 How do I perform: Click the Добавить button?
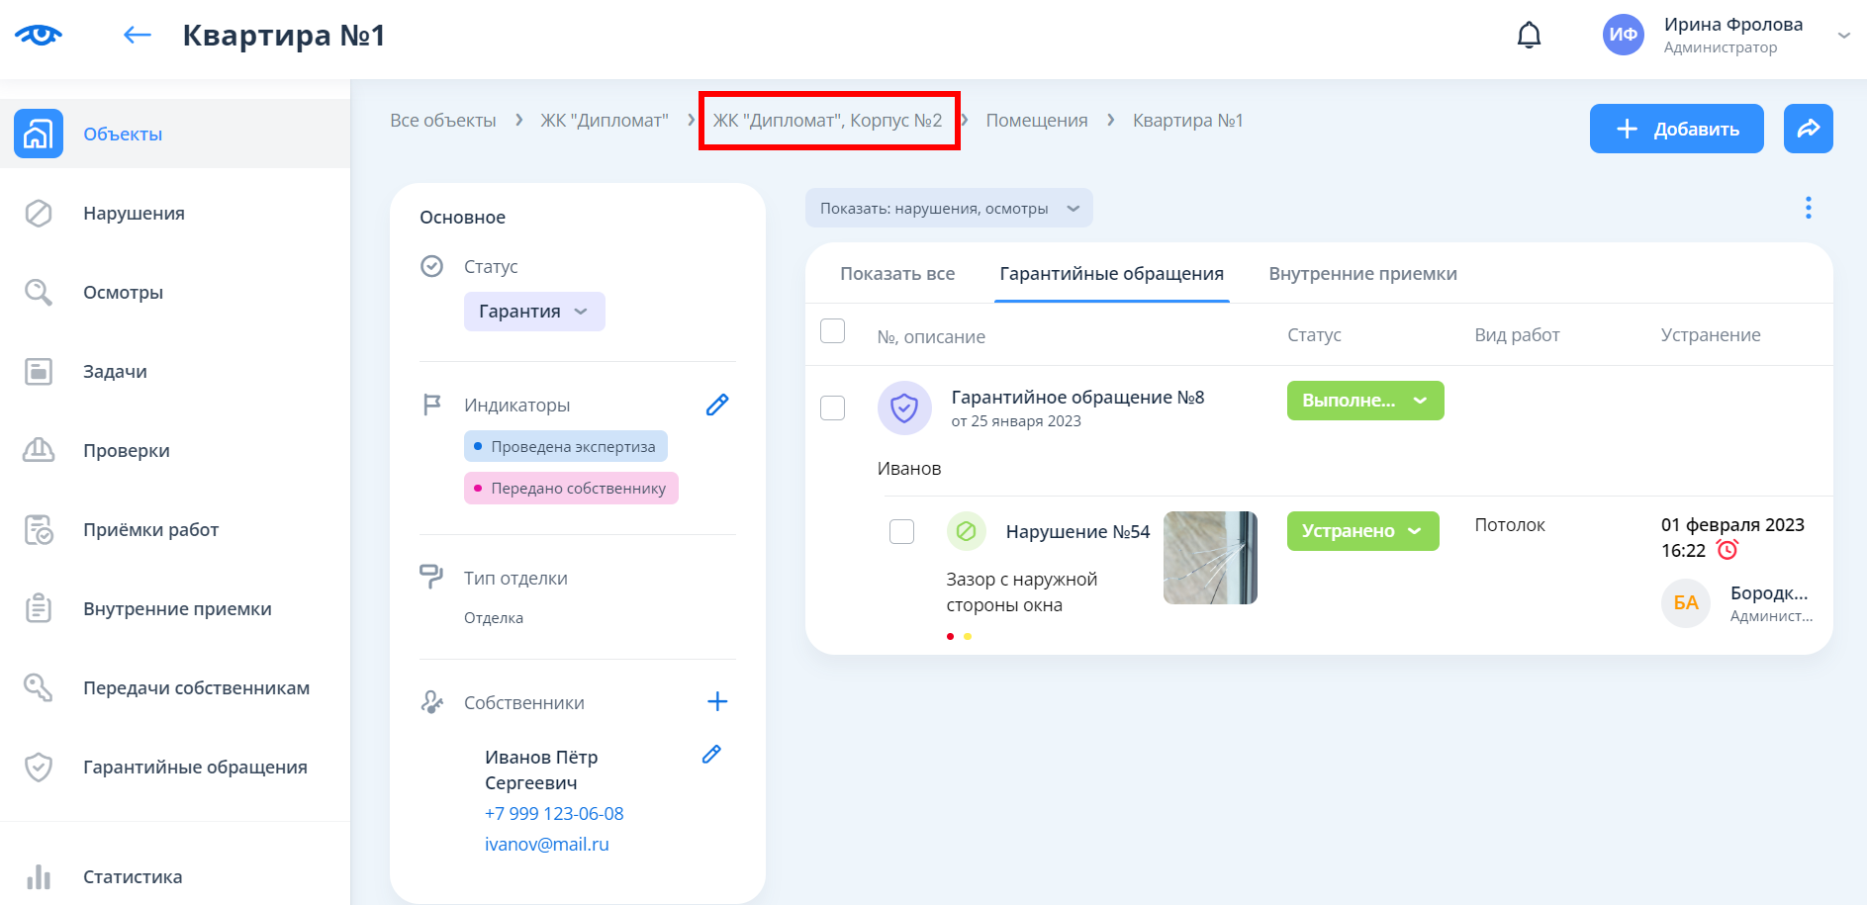tap(1675, 129)
